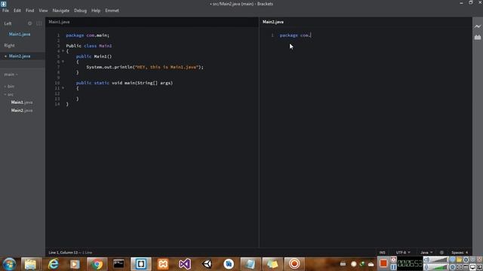Screen dimensions: 483x271
Task: Open the Emmet menu
Action: (x=112, y=11)
